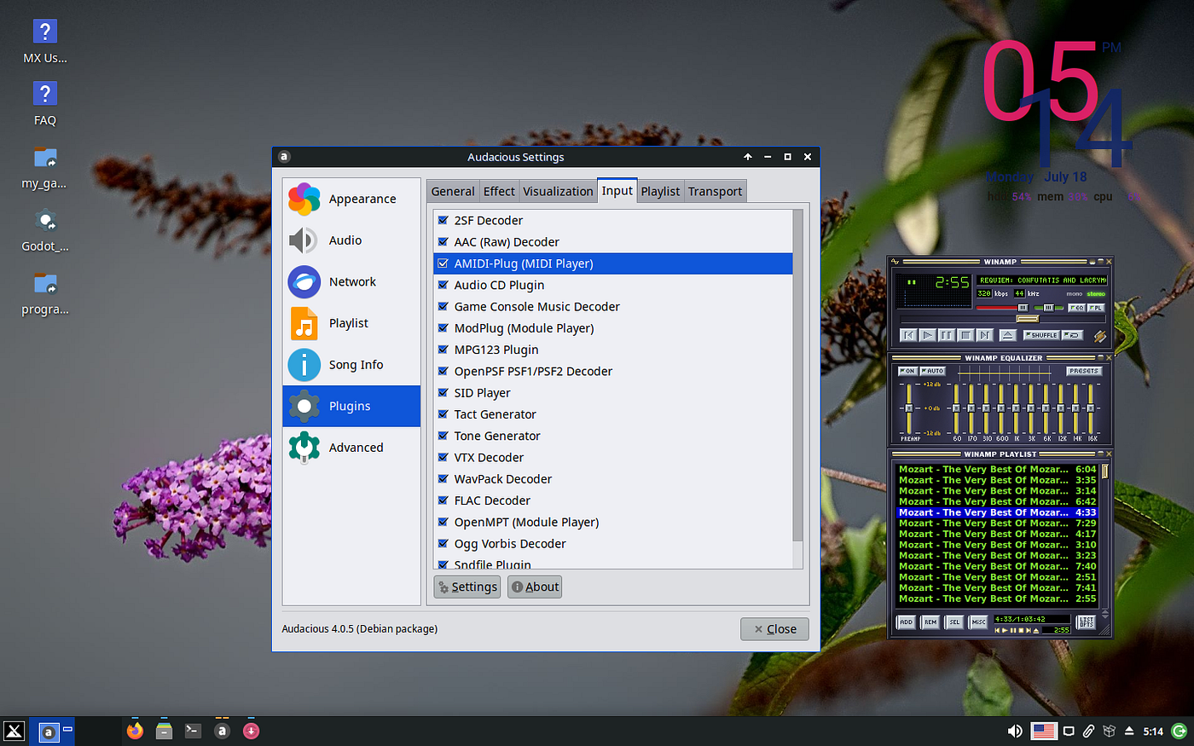Viewport: 1194px width, 746px height.
Task: Open the Song Info settings section
Action: pos(351,364)
